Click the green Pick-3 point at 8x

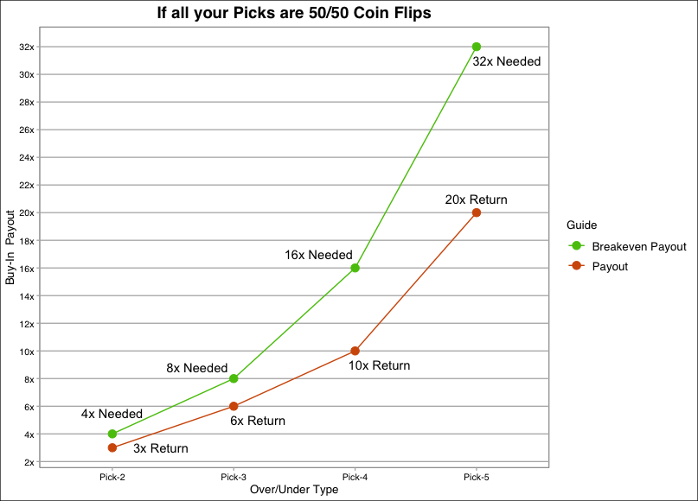234,378
